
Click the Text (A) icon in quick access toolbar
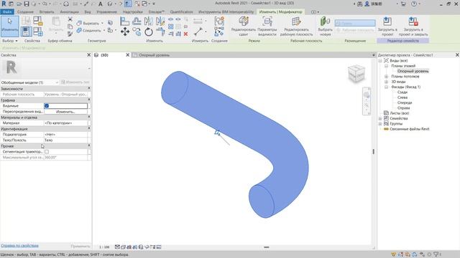click(x=101, y=4)
